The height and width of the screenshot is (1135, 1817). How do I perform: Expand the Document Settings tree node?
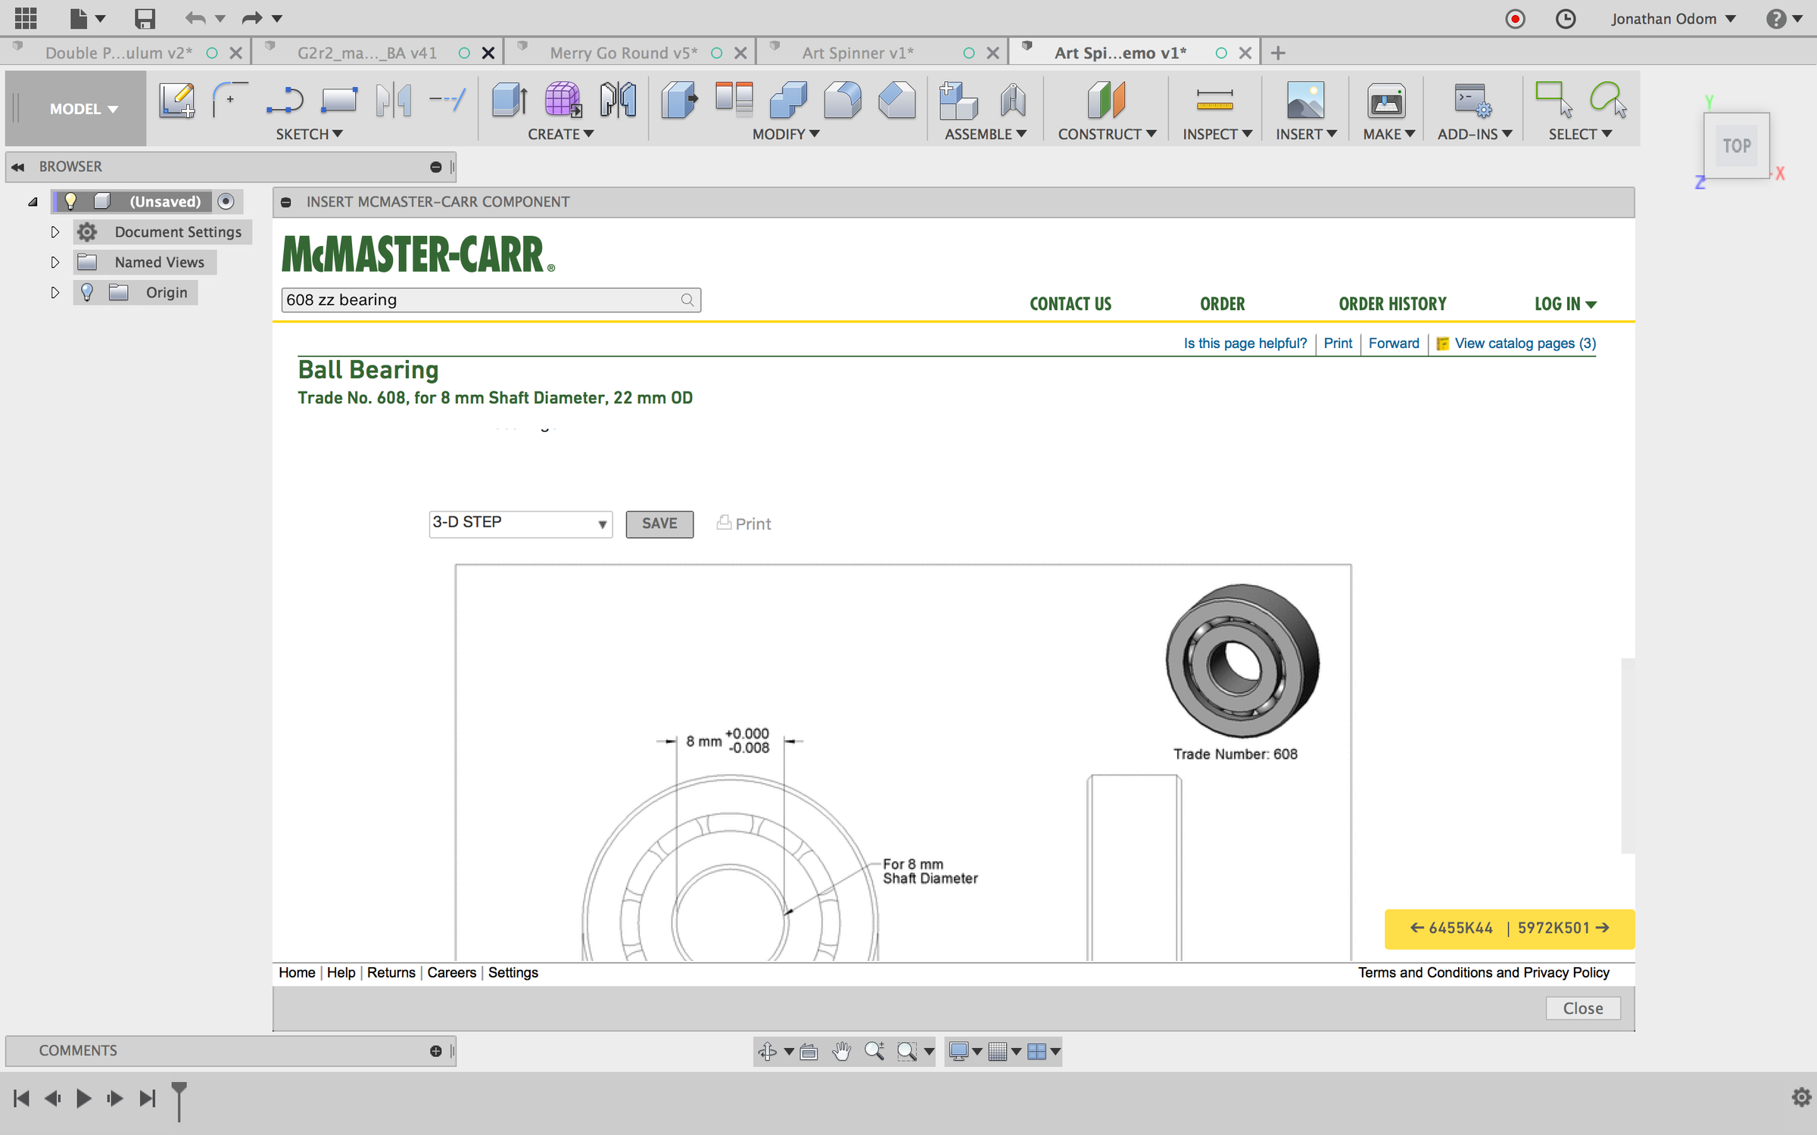pyautogui.click(x=55, y=232)
